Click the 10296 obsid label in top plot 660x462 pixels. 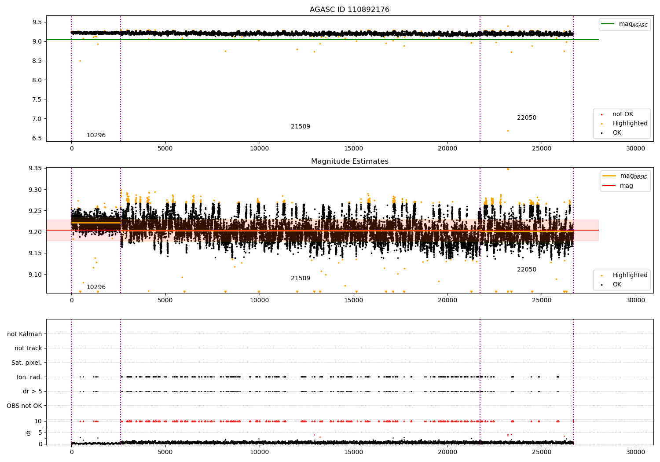coord(96,136)
